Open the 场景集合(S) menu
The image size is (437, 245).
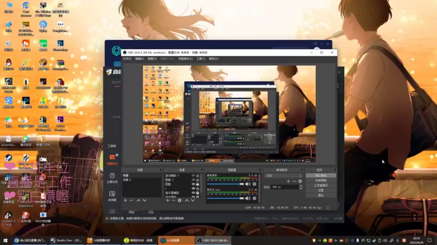[x=185, y=59]
